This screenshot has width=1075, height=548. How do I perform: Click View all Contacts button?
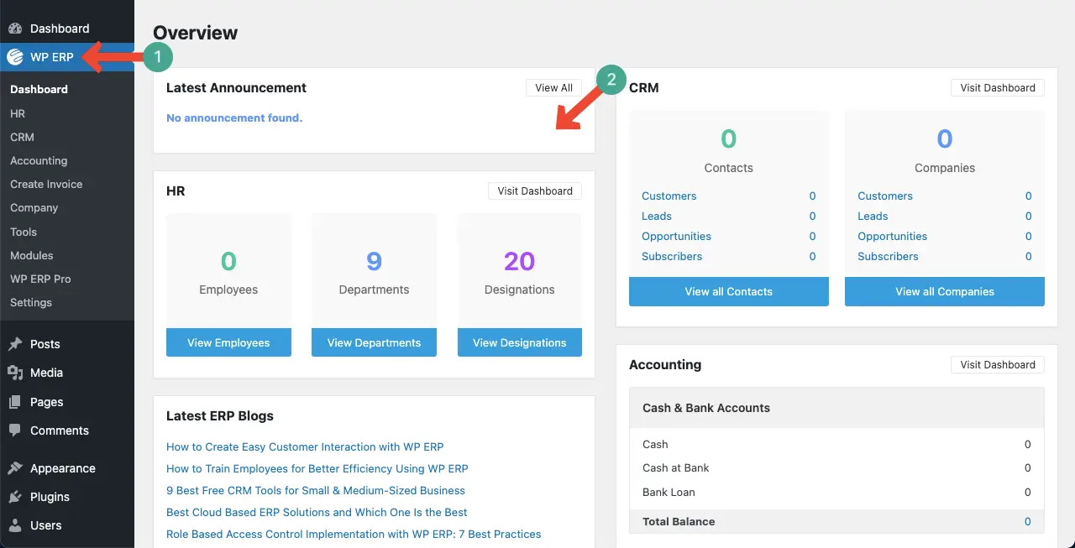[x=729, y=291]
